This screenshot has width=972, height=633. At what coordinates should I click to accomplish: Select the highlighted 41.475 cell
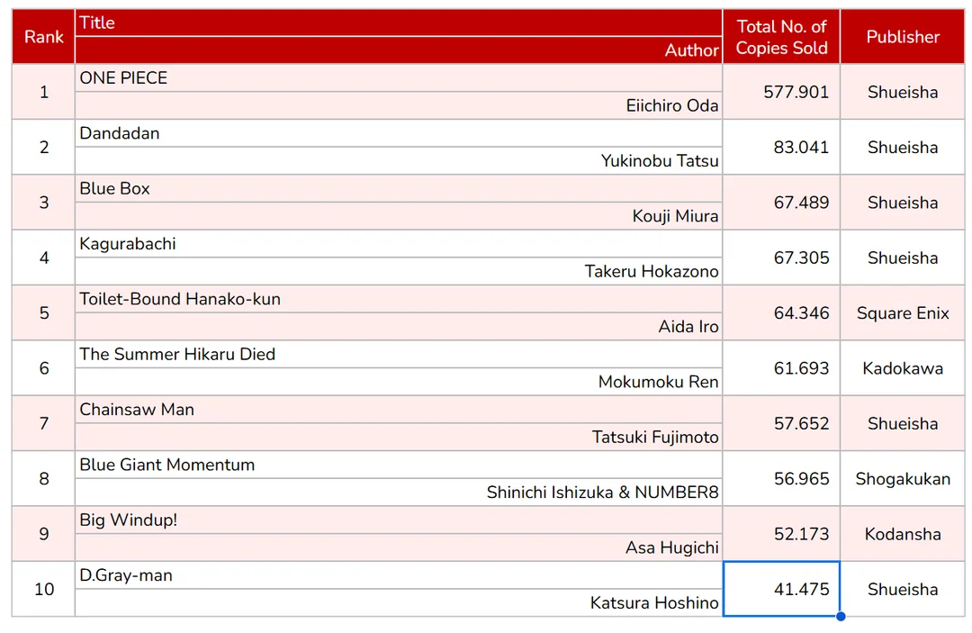[781, 588]
